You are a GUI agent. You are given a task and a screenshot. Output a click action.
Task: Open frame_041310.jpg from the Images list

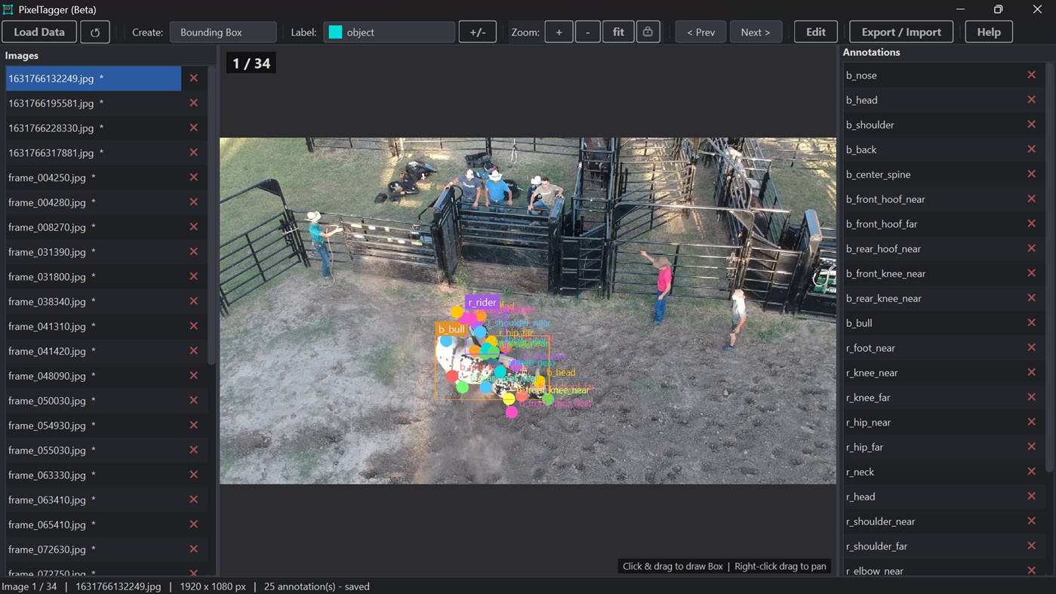click(94, 327)
